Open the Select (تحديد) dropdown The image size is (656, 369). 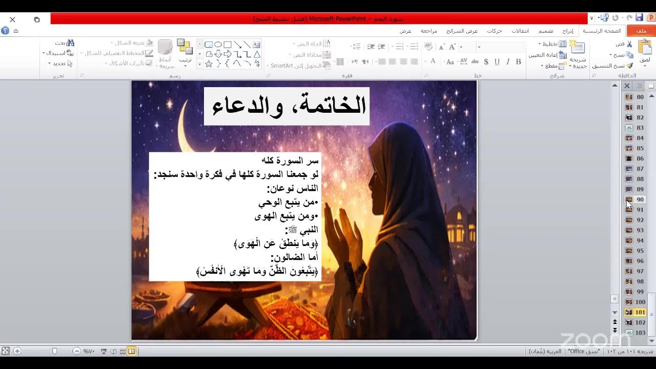60,63
